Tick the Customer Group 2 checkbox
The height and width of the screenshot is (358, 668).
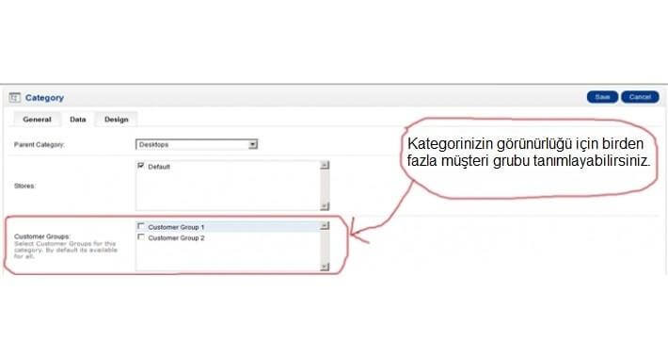(141, 236)
